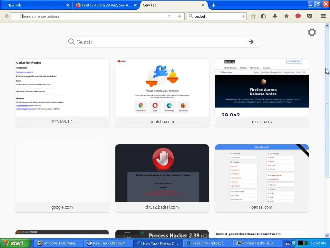Open the hamburger menu
The height and width of the screenshot is (248, 330).
click(x=323, y=16)
